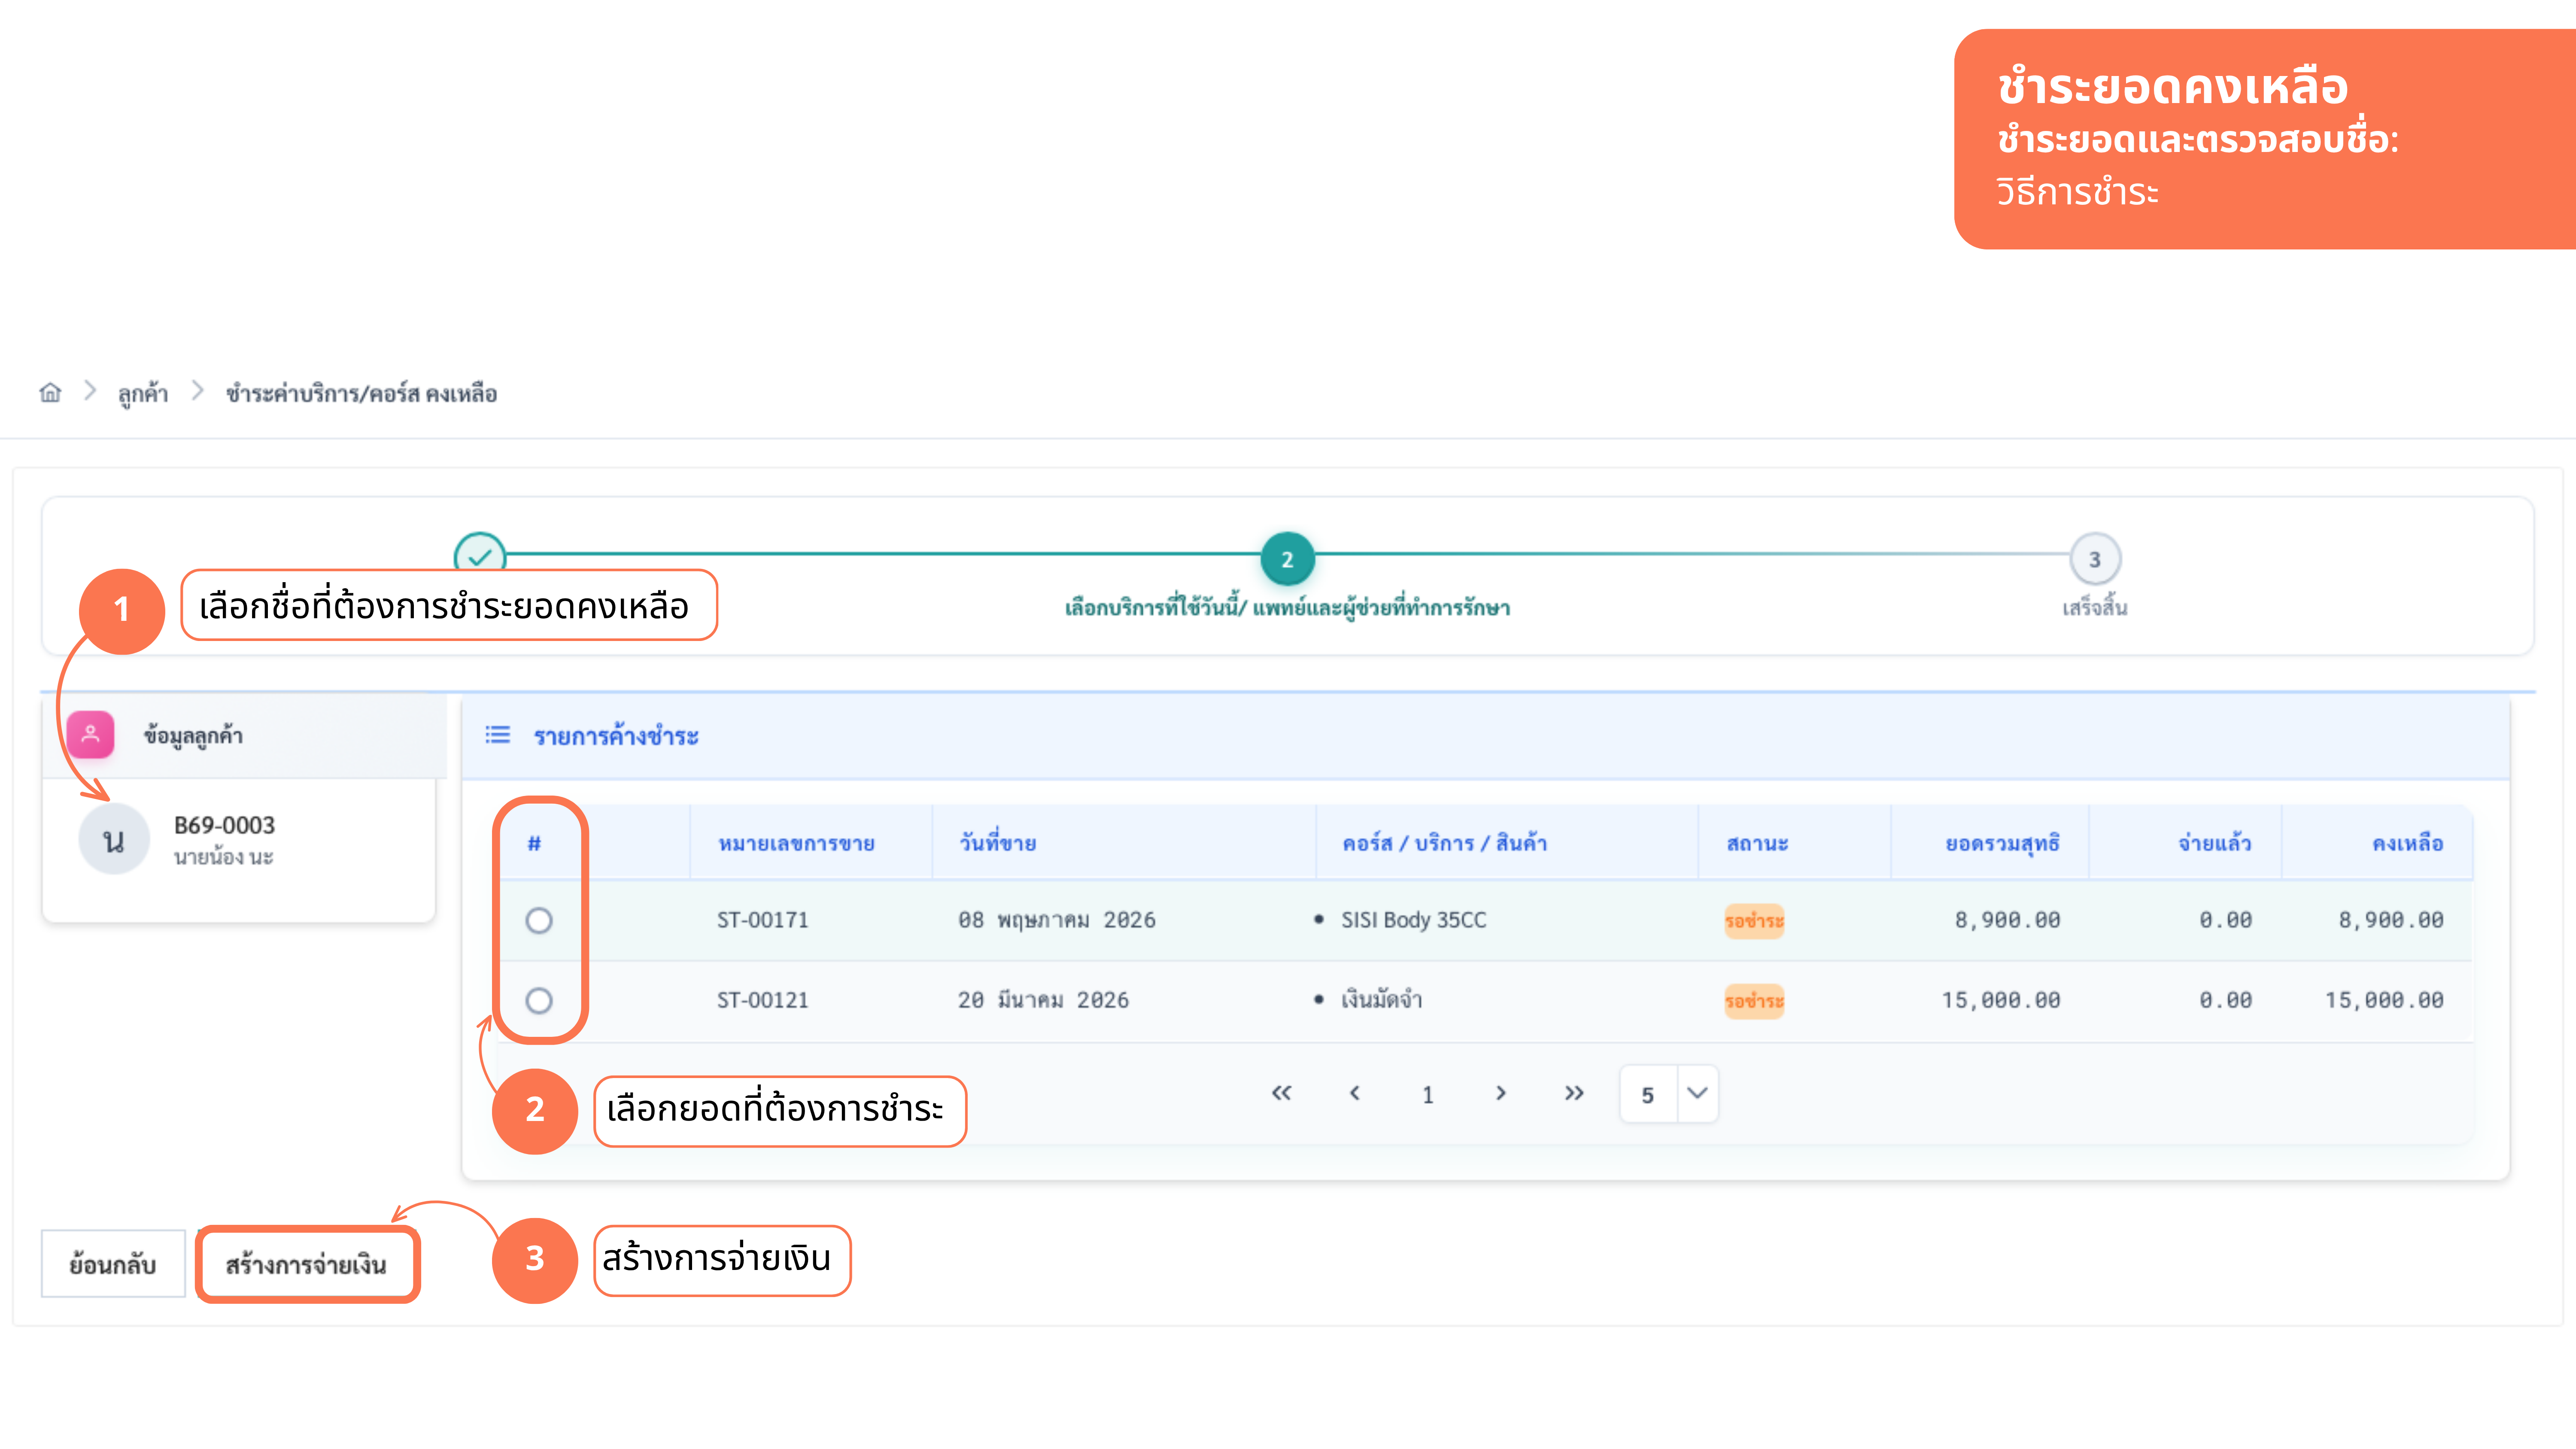Go to previous page
The height and width of the screenshot is (1449, 2576).
pyautogui.click(x=1354, y=1093)
